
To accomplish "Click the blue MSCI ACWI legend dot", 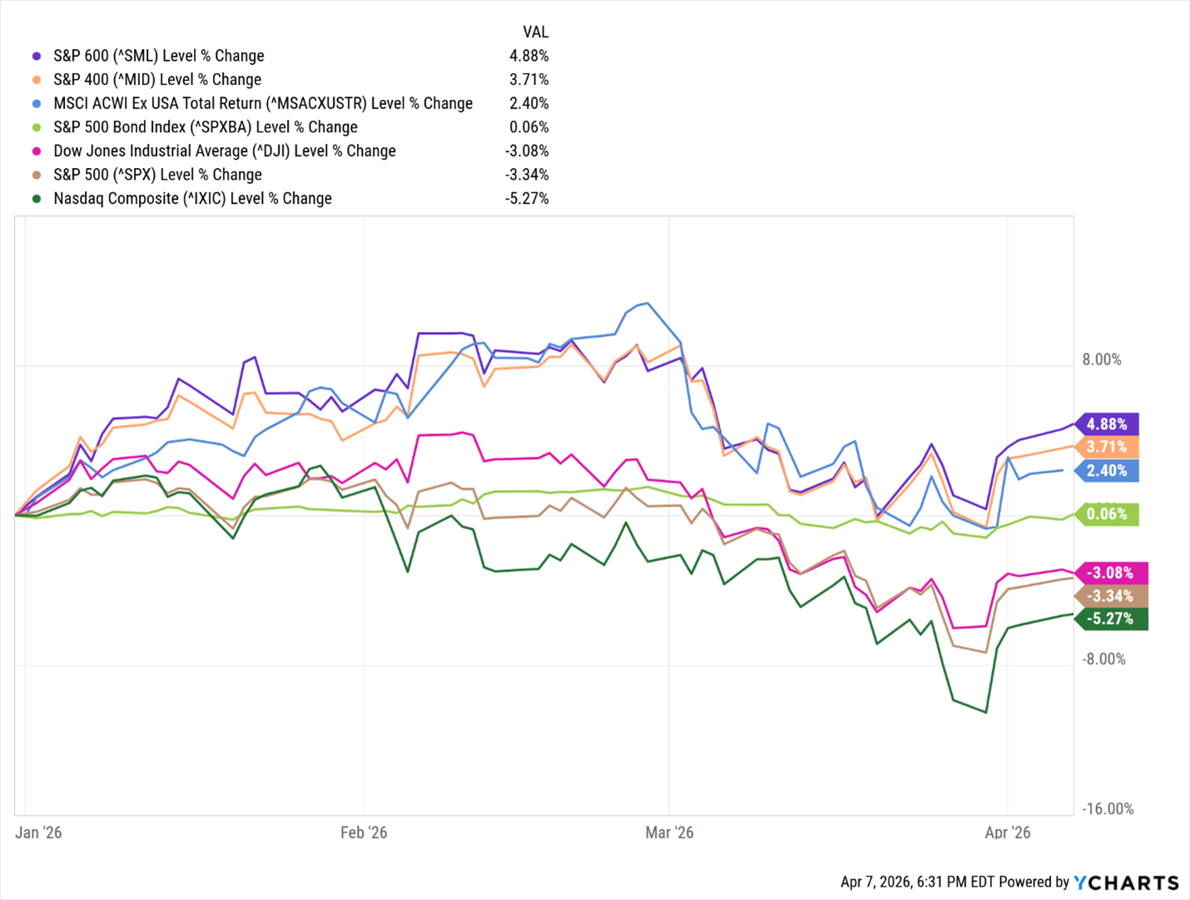I will 37,104.
